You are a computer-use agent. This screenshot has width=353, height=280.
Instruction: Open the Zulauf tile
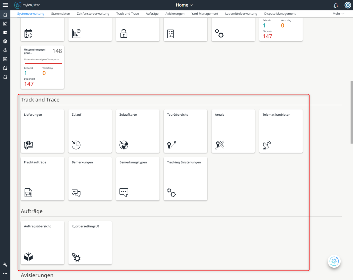[x=90, y=131]
